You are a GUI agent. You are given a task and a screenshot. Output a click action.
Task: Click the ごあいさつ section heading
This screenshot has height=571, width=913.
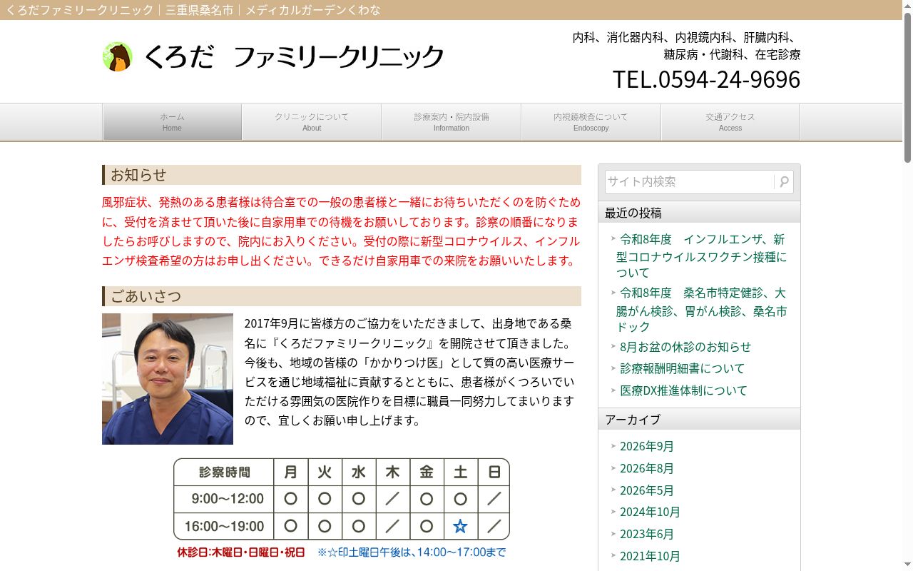click(342, 296)
